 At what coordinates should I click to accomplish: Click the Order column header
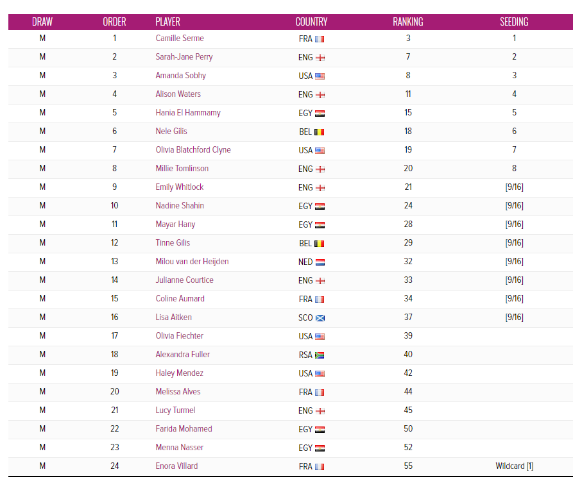[x=114, y=22]
